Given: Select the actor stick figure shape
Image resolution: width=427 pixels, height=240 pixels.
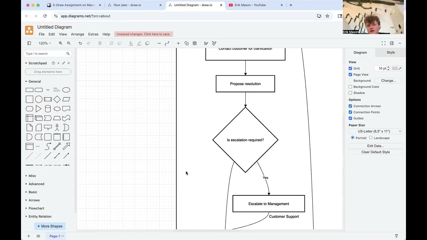Looking at the screenshot, I should pos(57,127).
